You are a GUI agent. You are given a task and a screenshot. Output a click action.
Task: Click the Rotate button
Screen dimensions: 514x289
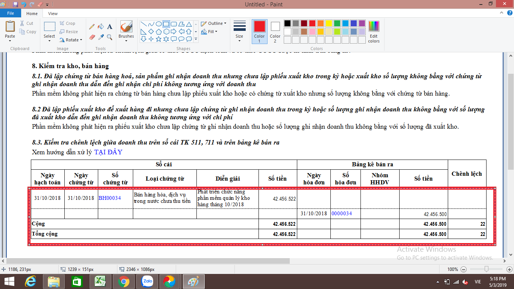[71, 40]
